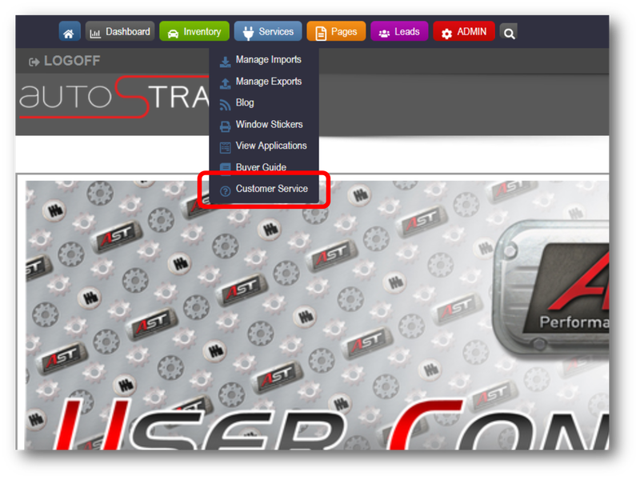
Task: Select View Applications from Services menu
Action: (x=264, y=146)
